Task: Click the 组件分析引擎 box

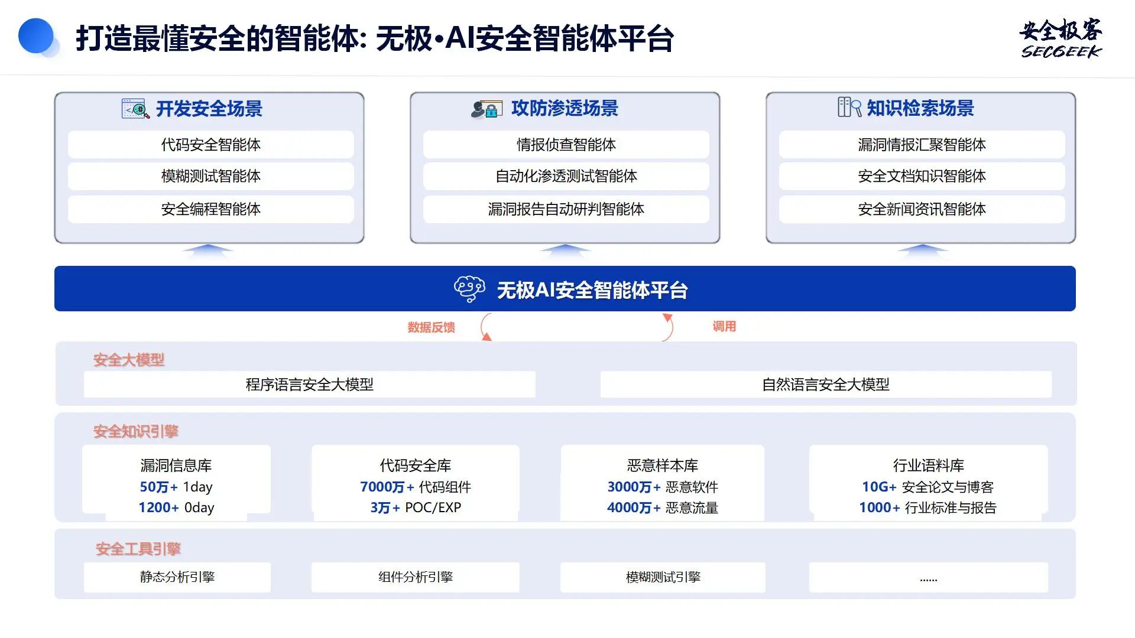Action: click(x=416, y=577)
